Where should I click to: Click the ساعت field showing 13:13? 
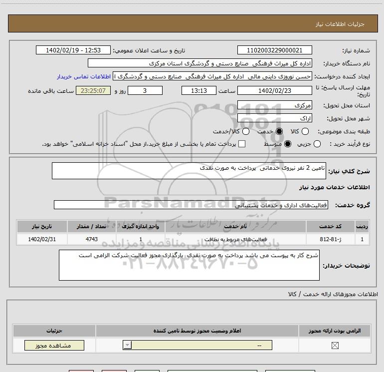(x=199, y=90)
